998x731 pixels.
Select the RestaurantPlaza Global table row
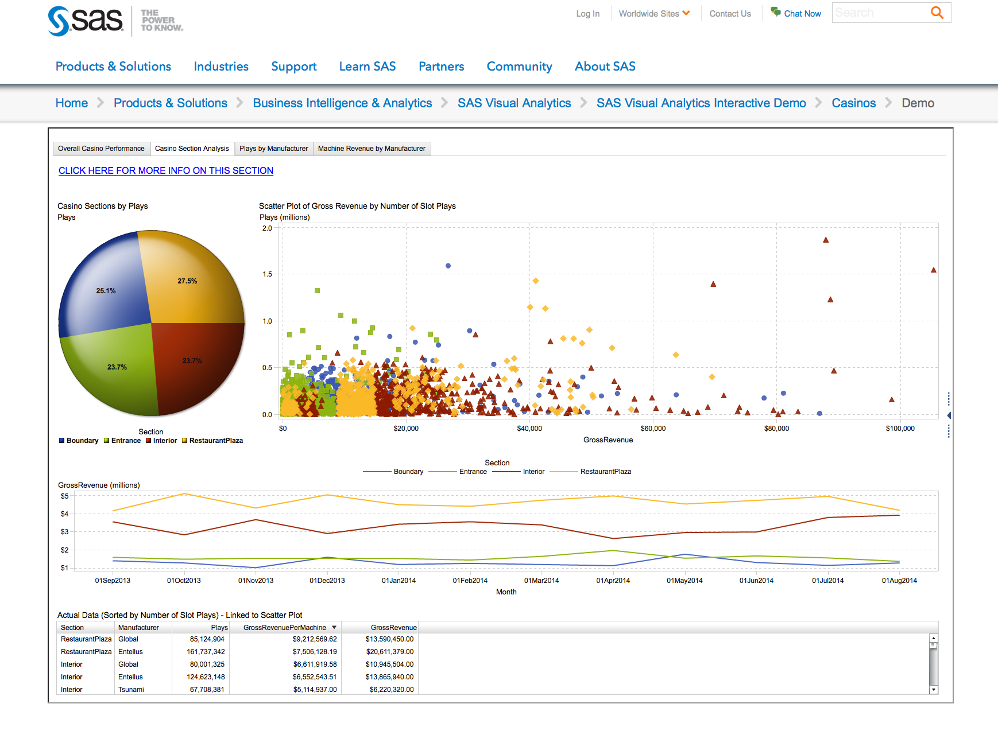point(238,639)
